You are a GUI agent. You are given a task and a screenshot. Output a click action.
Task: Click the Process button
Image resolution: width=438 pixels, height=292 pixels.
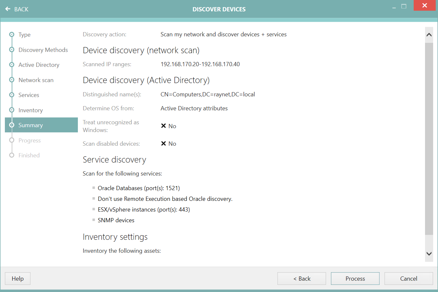(x=355, y=278)
